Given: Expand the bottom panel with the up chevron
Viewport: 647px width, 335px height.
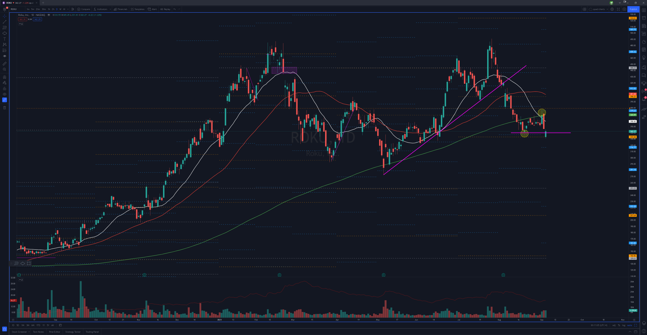Looking at the screenshot, I should [x=630, y=332].
